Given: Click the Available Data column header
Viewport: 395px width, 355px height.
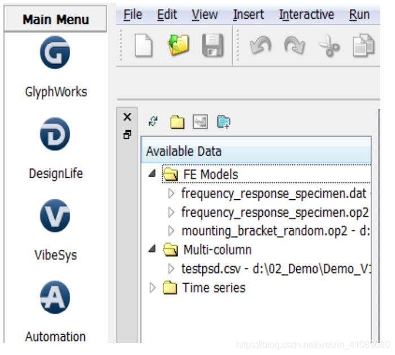Looking at the screenshot, I should coord(256,151).
